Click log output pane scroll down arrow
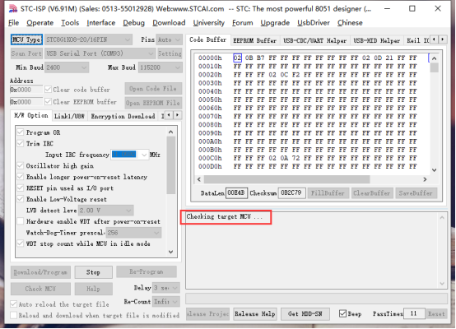 click(442, 284)
